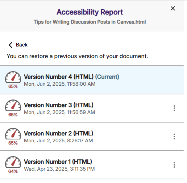Viewport: 187px width, 183px height.
Task: Click the Accessibility Report heading
Action: click(x=90, y=12)
